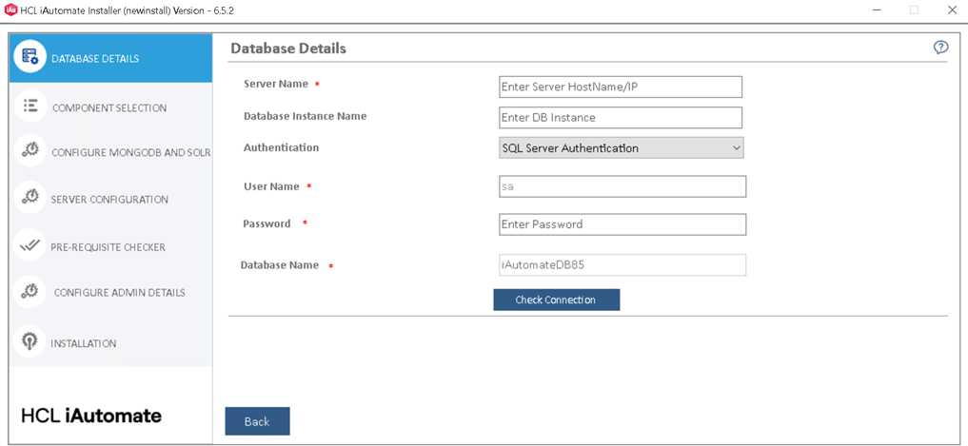Screen dimensions: 968x446
Task: Open the Authentication type dropdown
Action: click(621, 148)
